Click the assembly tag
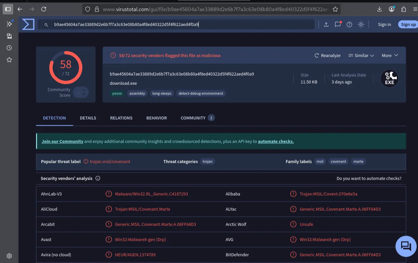The height and width of the screenshot is (263, 418). point(137,94)
